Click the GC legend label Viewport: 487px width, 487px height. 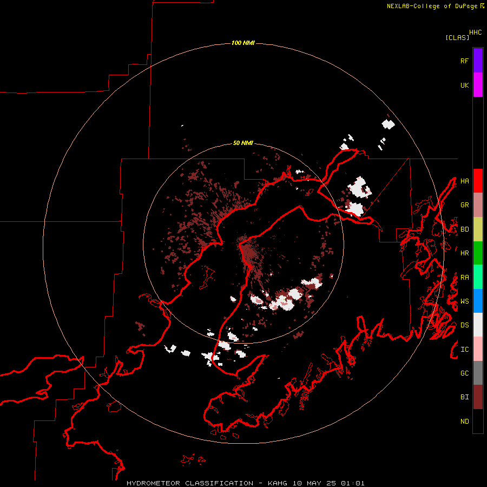464,373
